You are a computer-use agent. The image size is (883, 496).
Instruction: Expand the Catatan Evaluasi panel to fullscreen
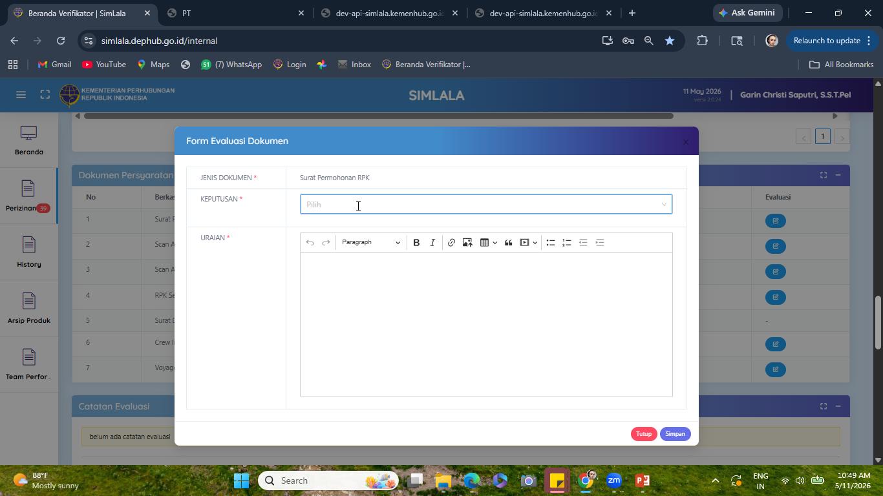click(824, 406)
